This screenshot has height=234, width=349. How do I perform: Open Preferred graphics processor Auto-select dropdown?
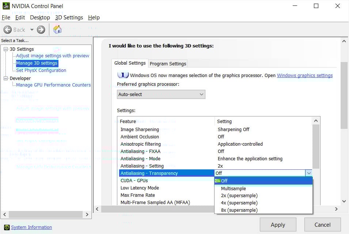161,94
